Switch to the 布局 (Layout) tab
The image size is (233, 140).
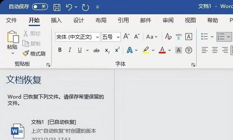click(x=101, y=20)
